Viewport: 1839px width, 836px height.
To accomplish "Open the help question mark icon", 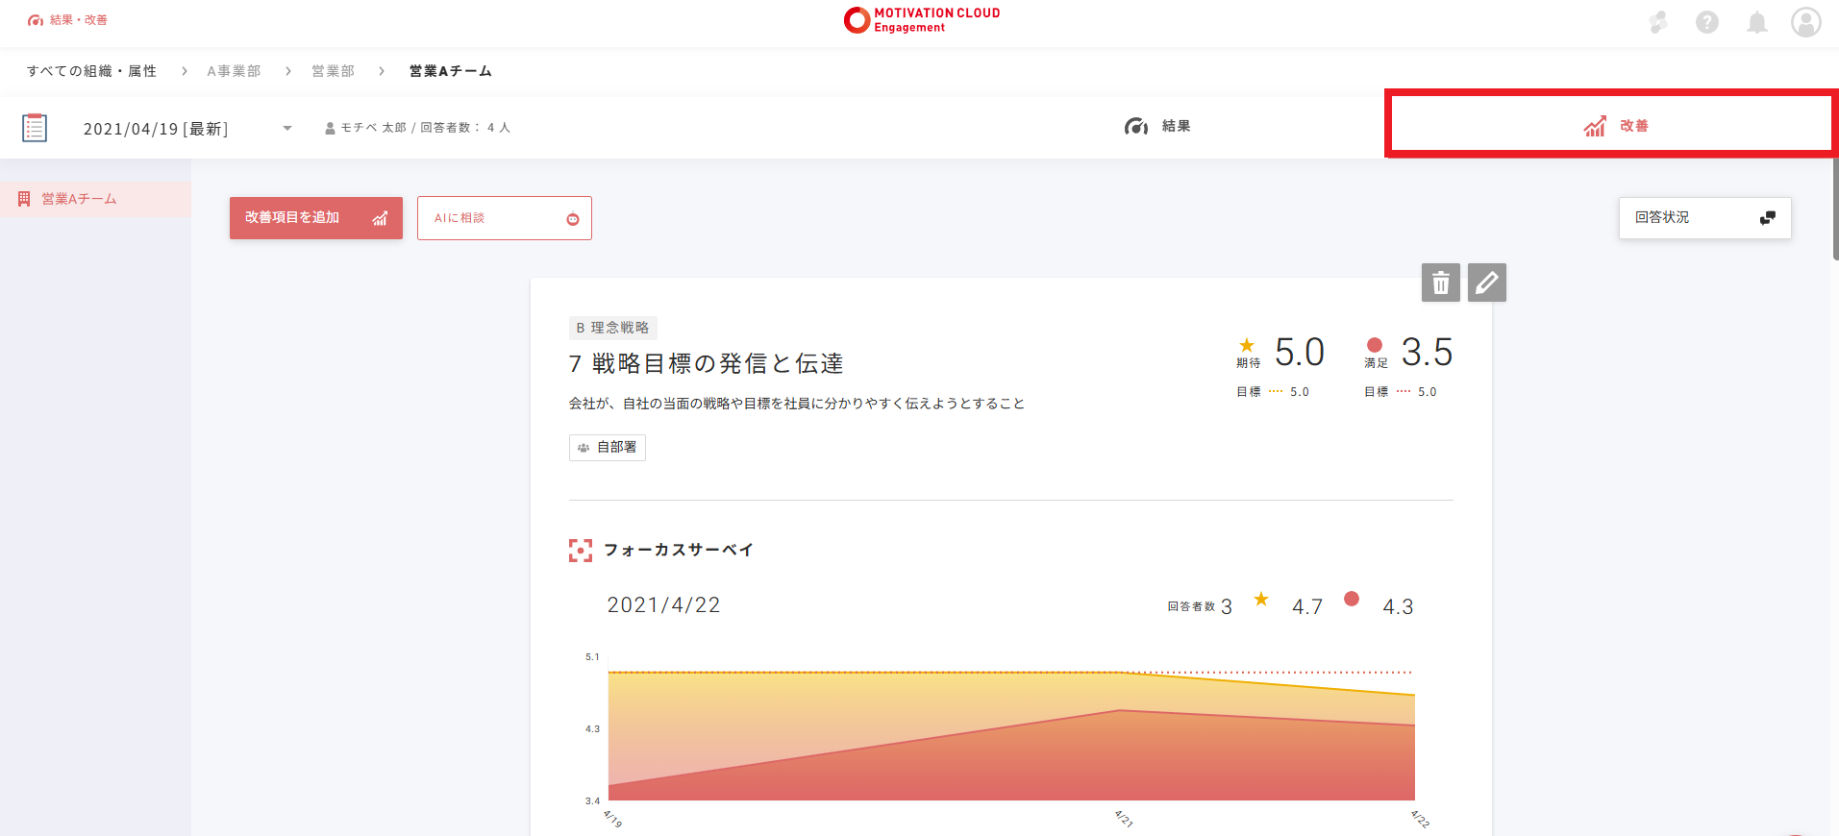I will pyautogui.click(x=1706, y=22).
